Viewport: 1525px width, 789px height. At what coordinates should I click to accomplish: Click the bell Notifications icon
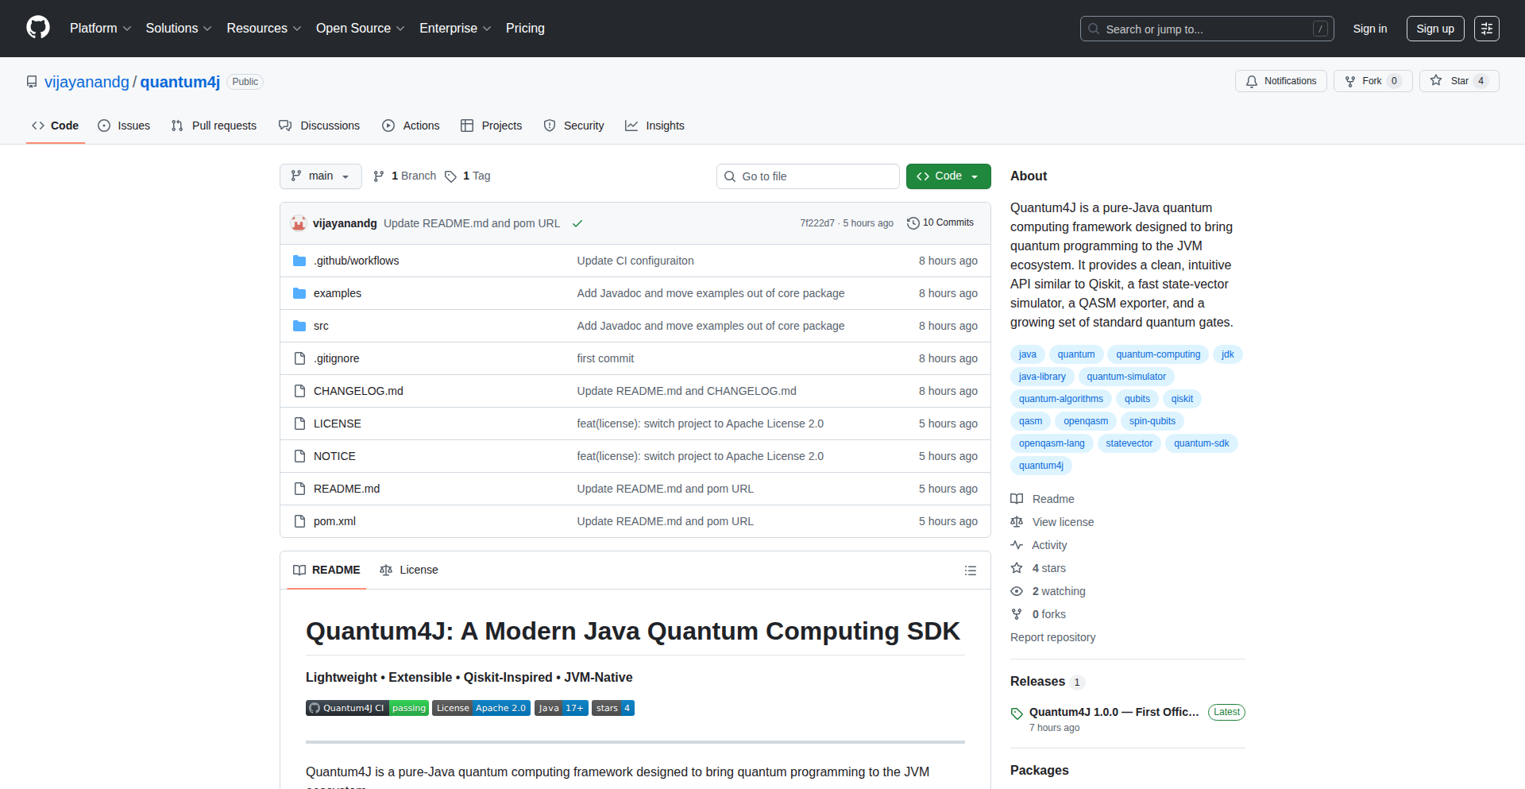click(1251, 80)
